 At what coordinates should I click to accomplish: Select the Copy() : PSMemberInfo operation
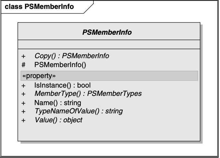coord(72,56)
